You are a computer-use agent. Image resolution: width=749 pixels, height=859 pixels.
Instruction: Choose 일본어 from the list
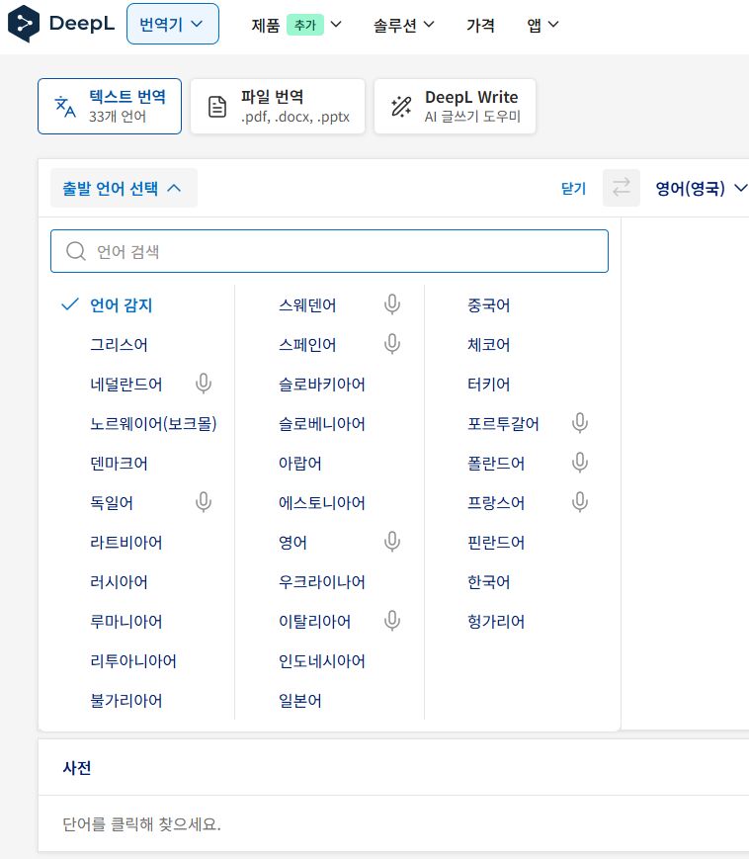point(300,700)
